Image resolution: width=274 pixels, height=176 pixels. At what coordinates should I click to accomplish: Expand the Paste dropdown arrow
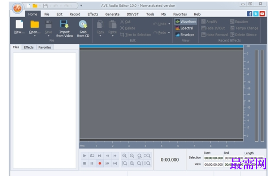point(112,36)
